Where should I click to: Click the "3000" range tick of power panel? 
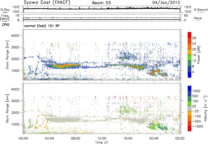tap(15, 47)
